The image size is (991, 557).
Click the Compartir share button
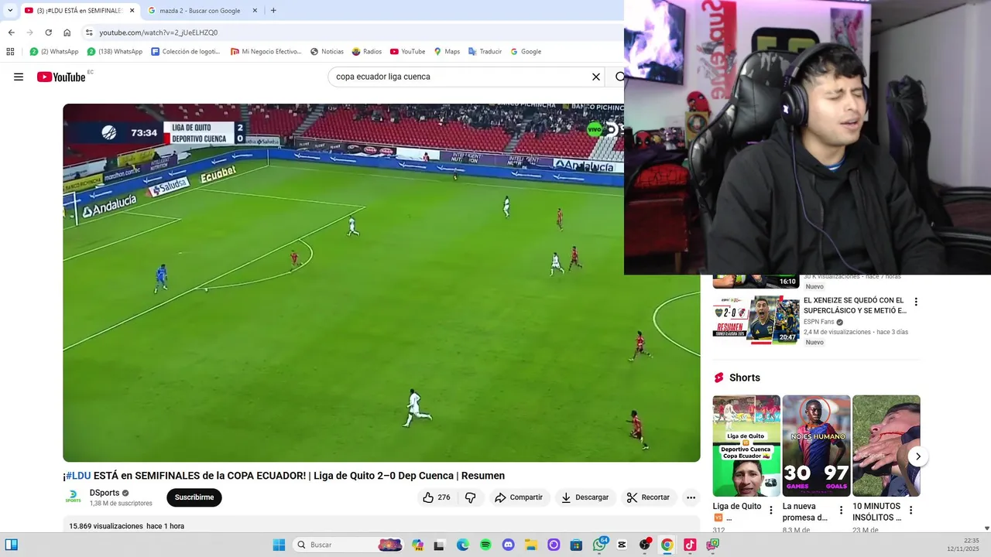point(519,497)
